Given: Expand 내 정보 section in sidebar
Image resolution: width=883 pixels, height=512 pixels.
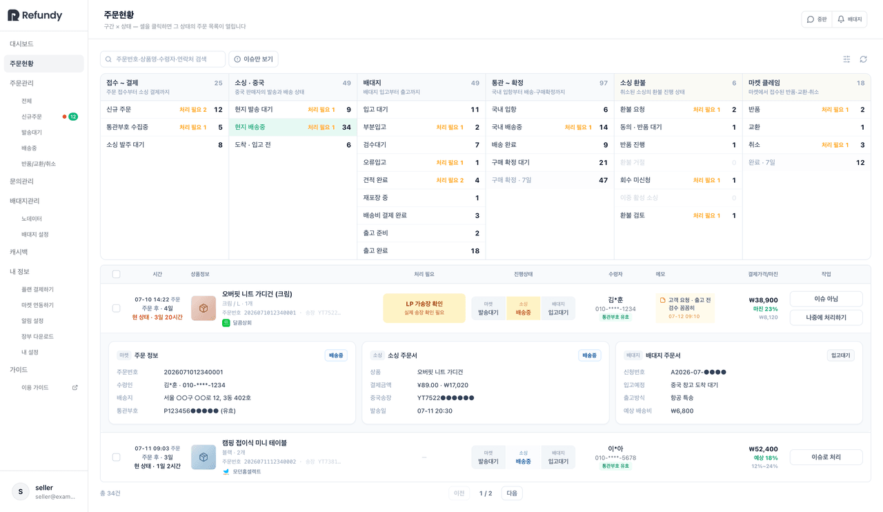Looking at the screenshot, I should (44, 272).
